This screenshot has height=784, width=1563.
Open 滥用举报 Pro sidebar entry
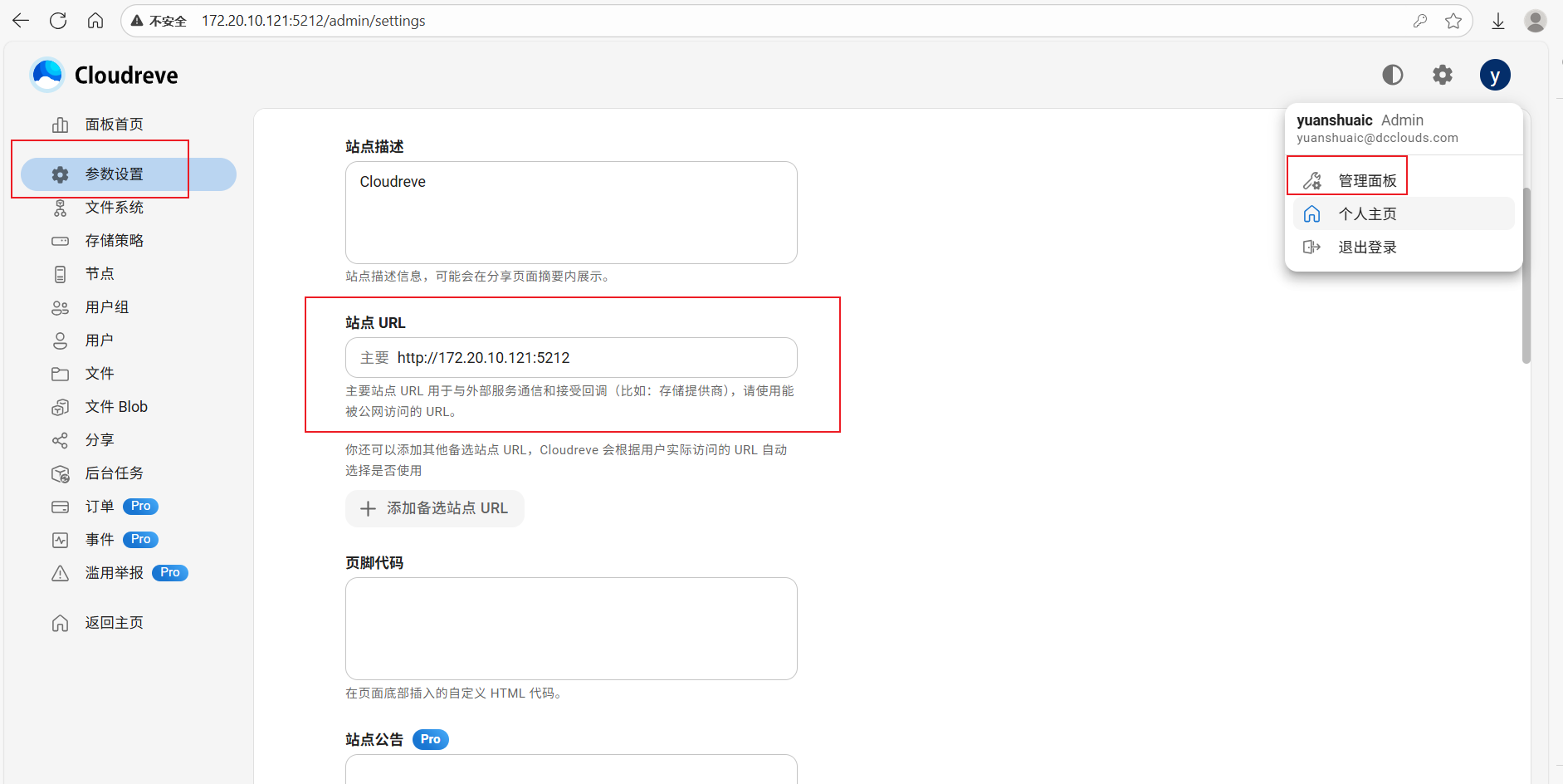tap(129, 573)
